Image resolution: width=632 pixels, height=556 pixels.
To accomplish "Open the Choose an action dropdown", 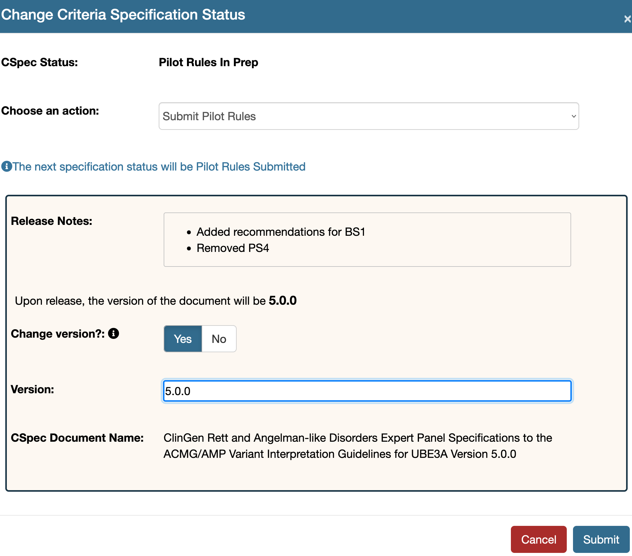I will point(368,116).
